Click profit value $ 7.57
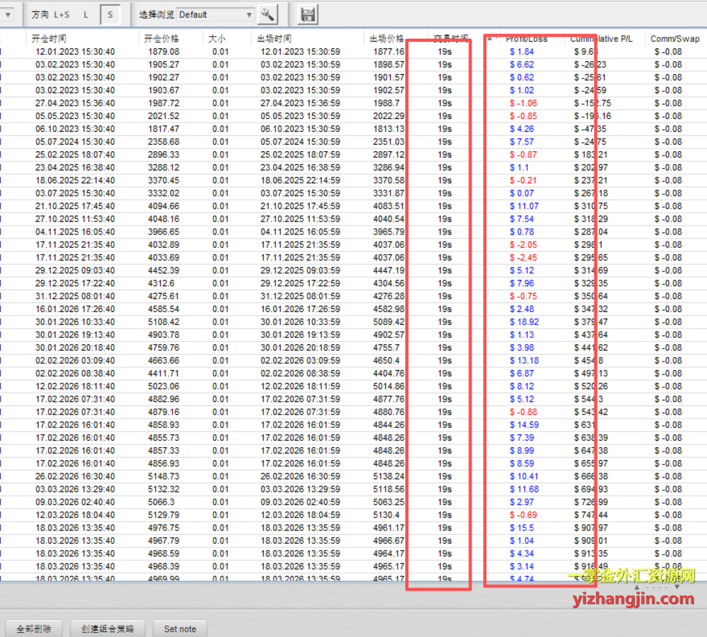Viewport: 707px width, 637px height. 522,142
